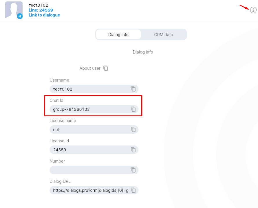Copy the License Id value
The image size is (258, 208).
pos(133,150)
